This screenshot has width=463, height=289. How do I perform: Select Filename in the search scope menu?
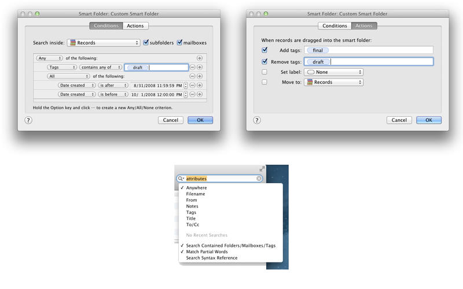[196, 194]
